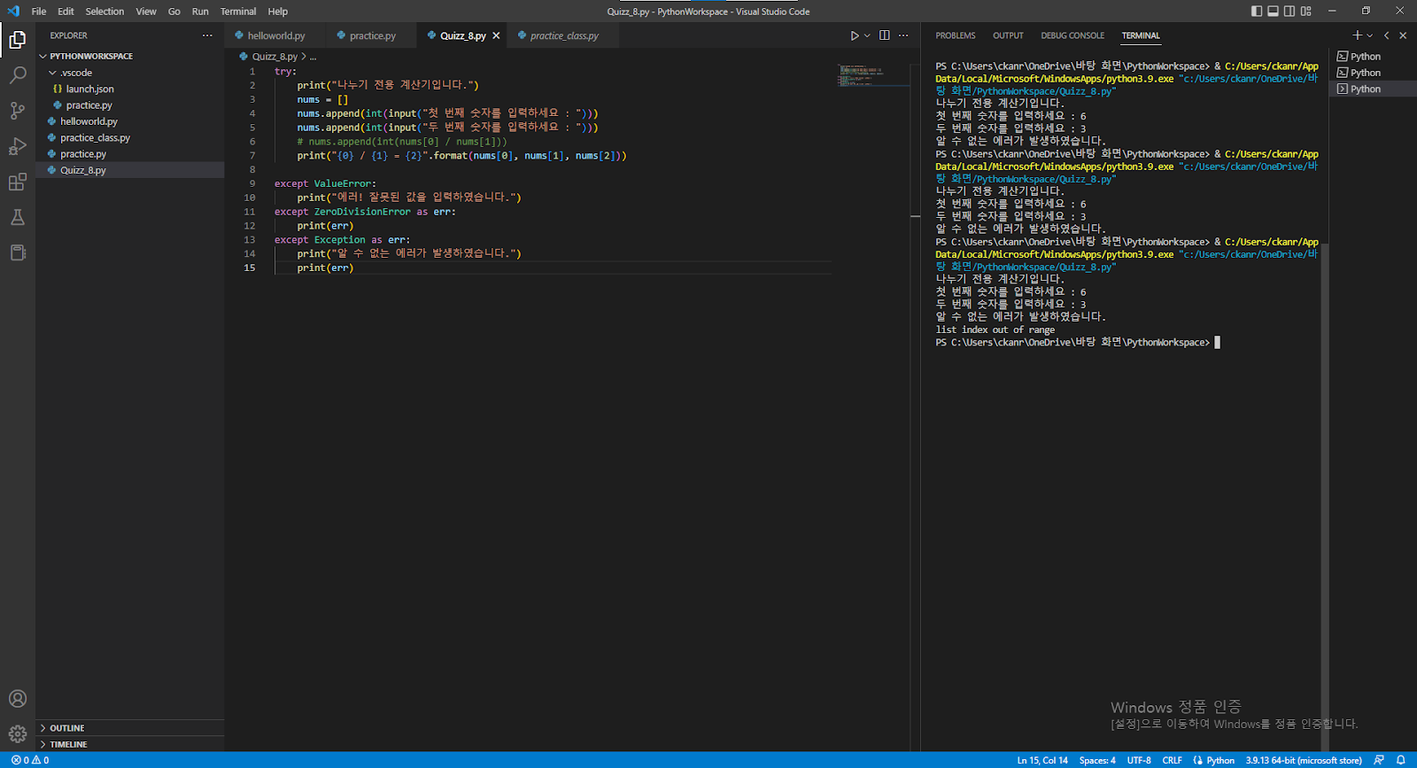Open Explorer More Actions ellipsis
Image resolution: width=1417 pixels, height=768 pixels.
207,35
